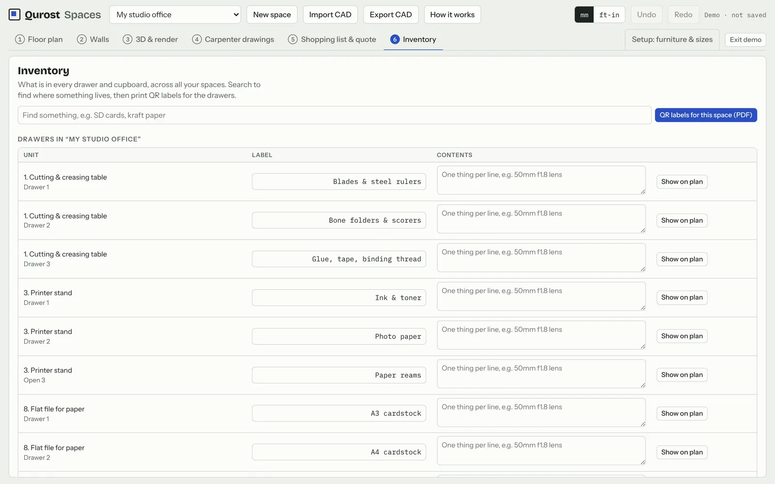Open the Carpenter drawings tab
The image size is (775, 484).
233,40
